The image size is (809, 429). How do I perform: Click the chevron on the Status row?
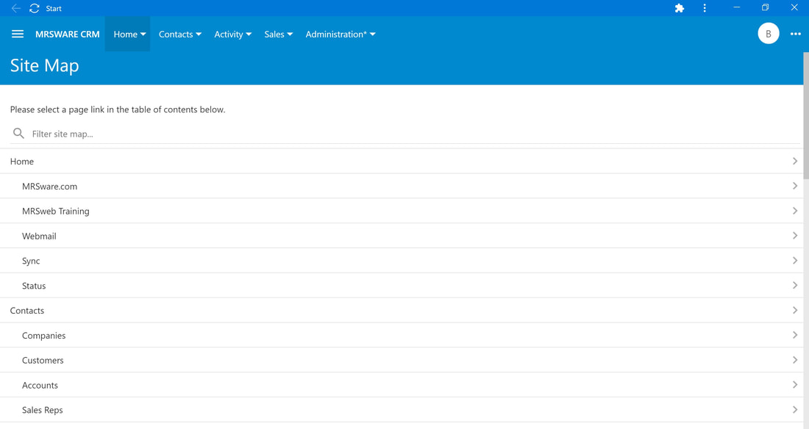coord(794,285)
